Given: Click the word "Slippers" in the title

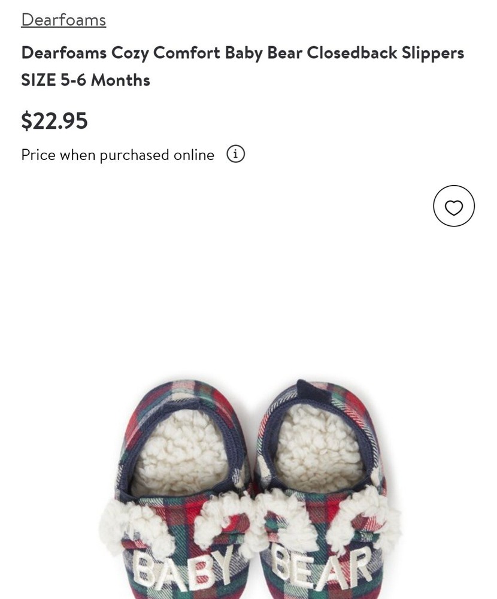Looking at the screenshot, I should (433, 53).
